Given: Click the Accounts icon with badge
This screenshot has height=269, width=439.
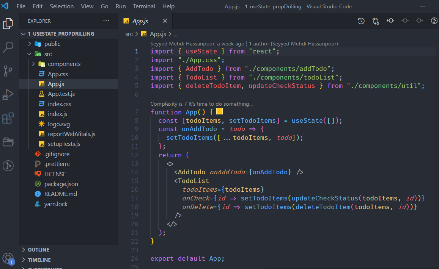Looking at the screenshot, I should tap(8, 258).
